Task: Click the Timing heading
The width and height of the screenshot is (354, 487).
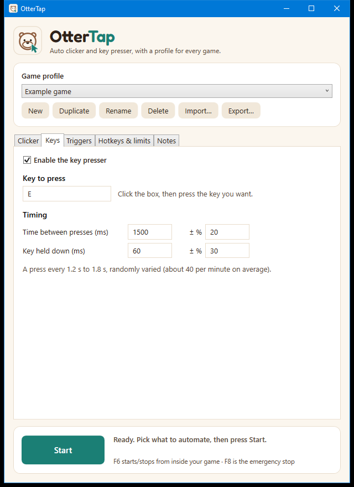Action: pyautogui.click(x=35, y=215)
